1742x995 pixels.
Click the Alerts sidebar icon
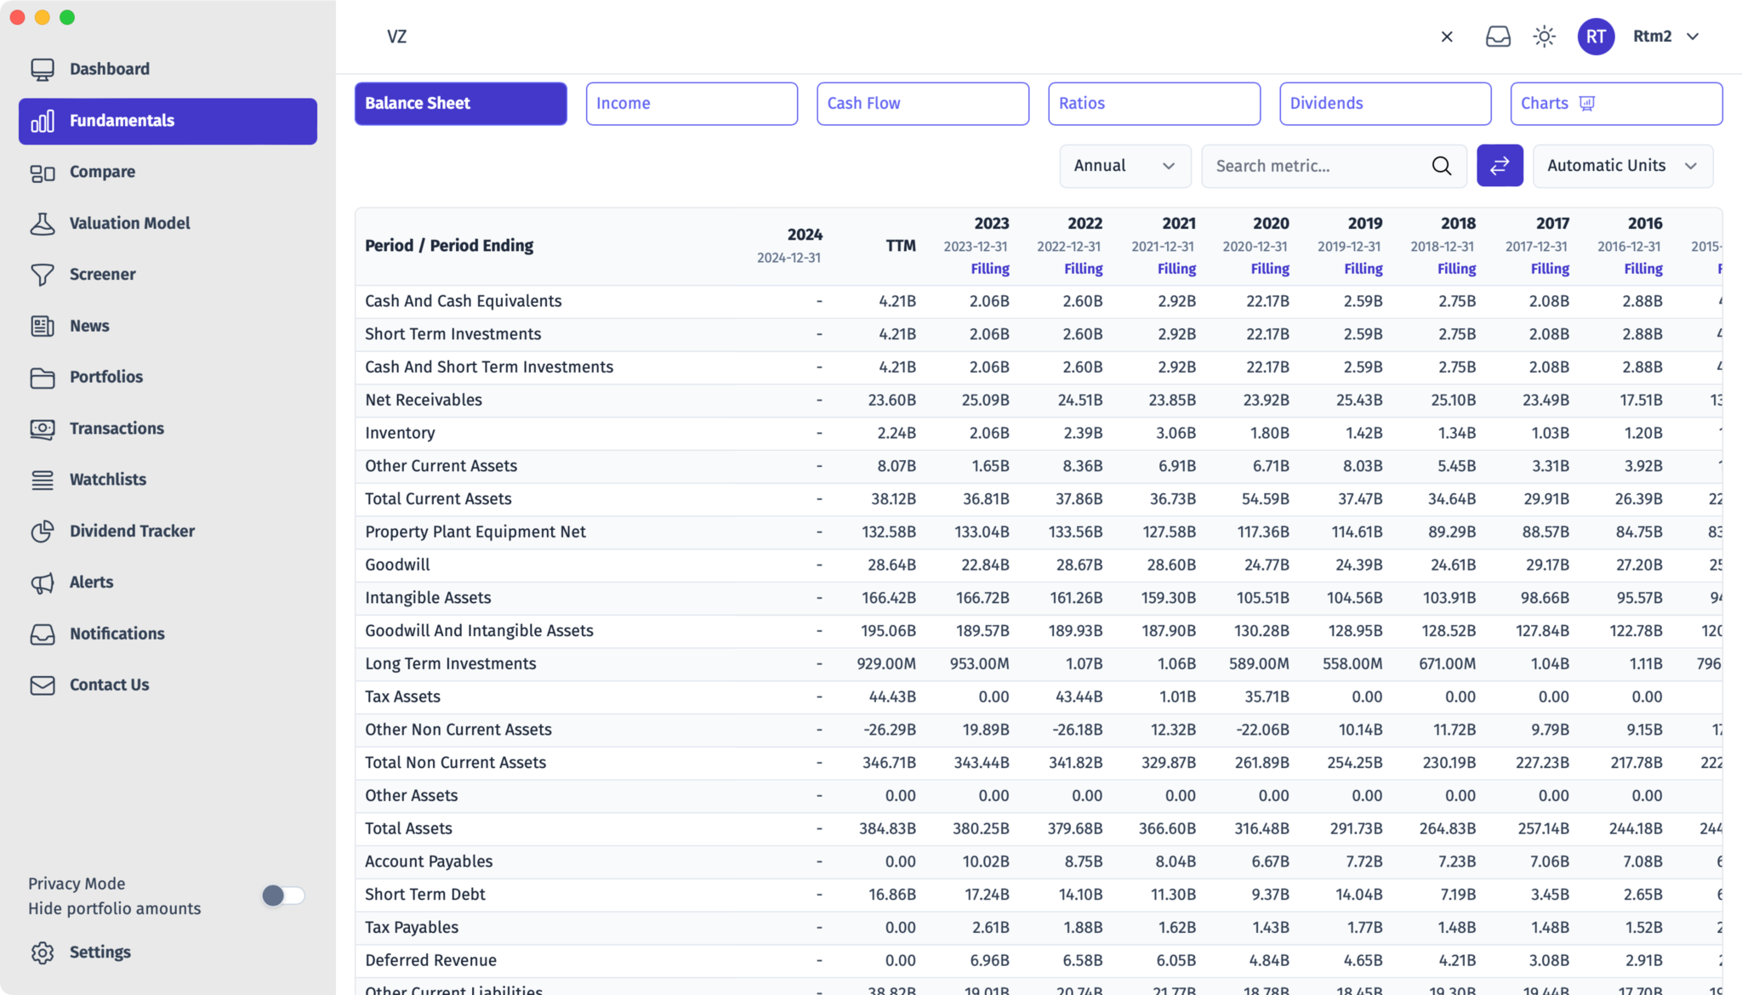pyautogui.click(x=42, y=583)
